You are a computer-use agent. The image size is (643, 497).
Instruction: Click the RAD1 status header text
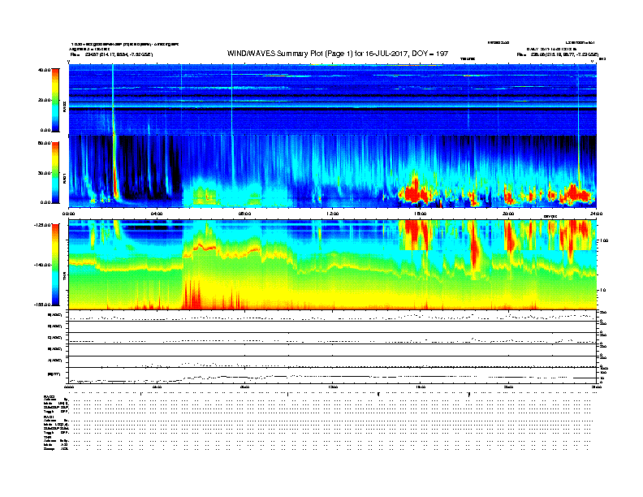(x=48, y=417)
